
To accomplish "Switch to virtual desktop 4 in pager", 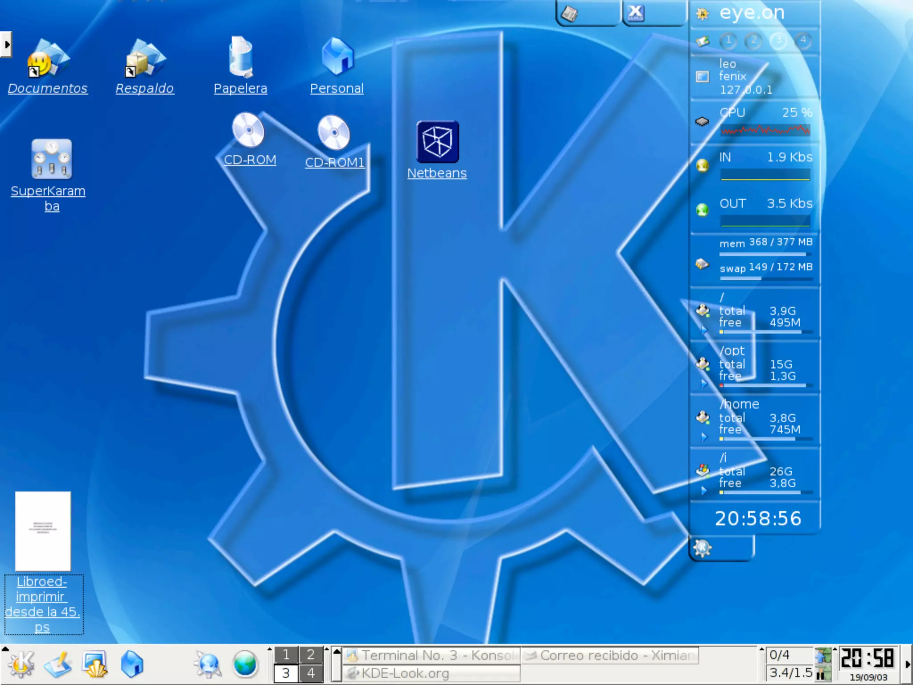I will tap(311, 673).
